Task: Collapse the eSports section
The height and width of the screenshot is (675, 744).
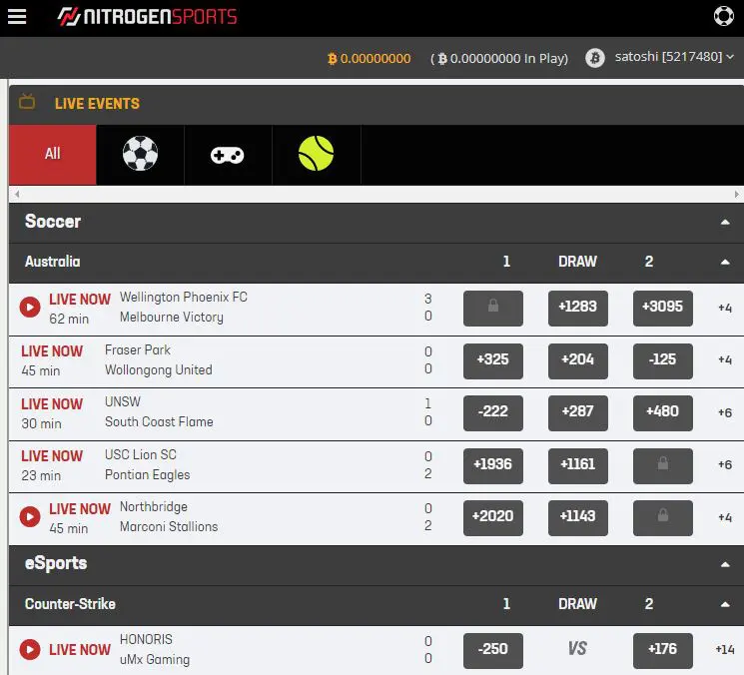Action: (725, 564)
